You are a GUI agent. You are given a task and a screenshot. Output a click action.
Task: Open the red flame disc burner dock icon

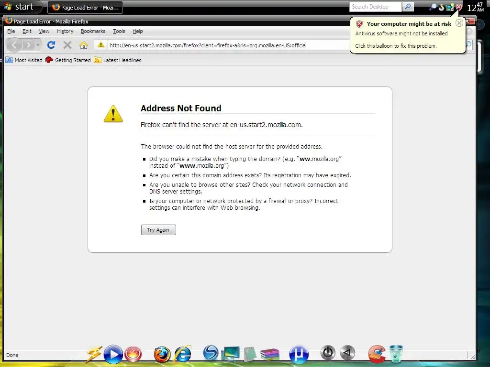pos(133,355)
